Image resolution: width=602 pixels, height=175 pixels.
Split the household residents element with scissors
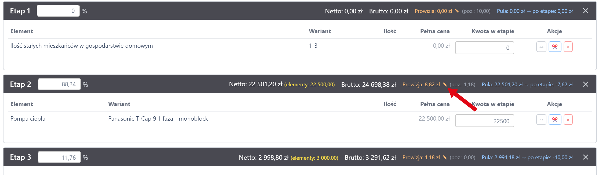coord(555,47)
